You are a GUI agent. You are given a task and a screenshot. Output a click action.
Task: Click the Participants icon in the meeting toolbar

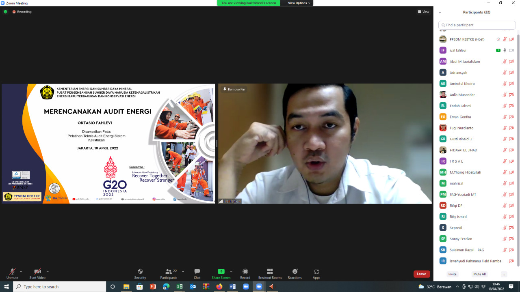(169, 271)
